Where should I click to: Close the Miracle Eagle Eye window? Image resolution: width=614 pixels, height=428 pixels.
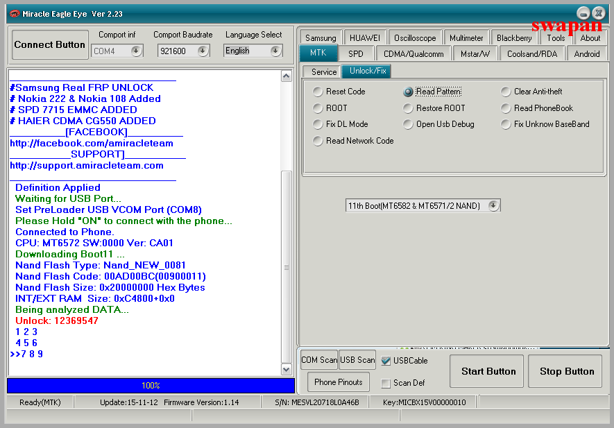point(599,14)
